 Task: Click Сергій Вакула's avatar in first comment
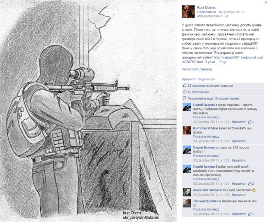pyautogui.click(x=187, y=107)
